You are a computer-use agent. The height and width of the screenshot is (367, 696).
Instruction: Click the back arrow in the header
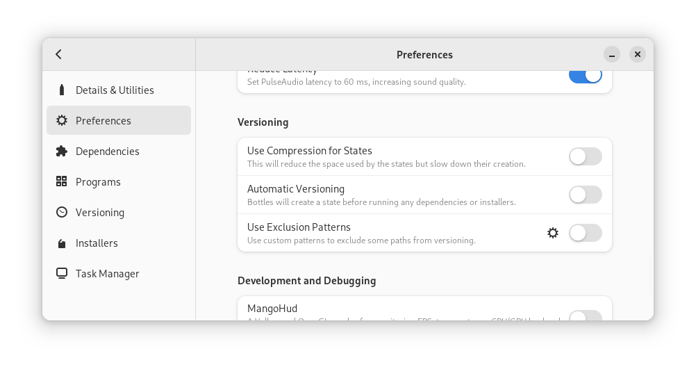pyautogui.click(x=59, y=54)
